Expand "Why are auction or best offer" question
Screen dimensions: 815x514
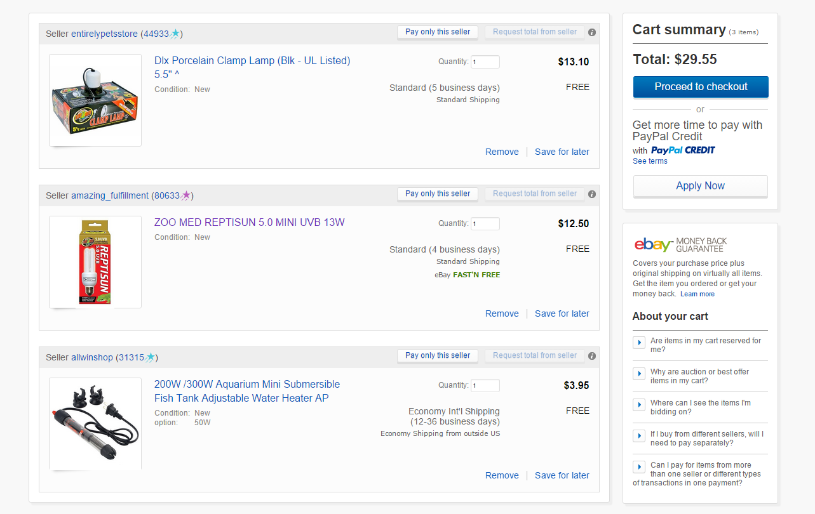[639, 374]
